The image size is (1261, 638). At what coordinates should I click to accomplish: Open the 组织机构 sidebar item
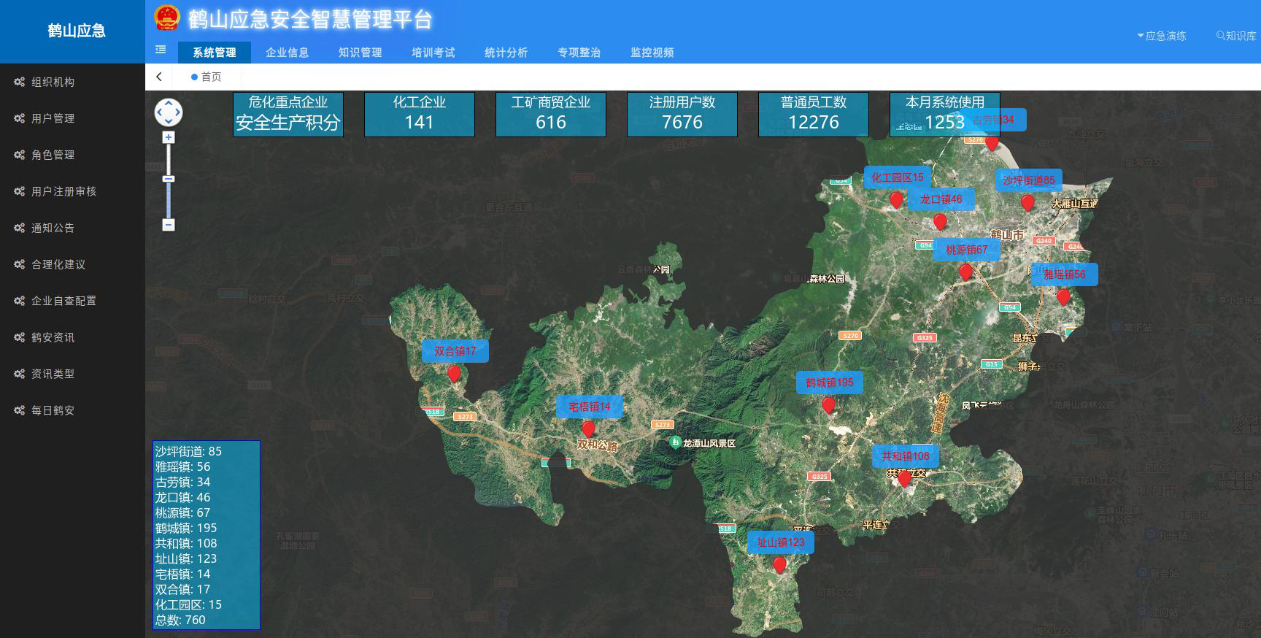coord(53,82)
